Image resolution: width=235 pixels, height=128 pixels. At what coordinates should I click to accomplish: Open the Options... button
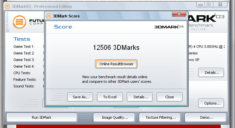coord(211,103)
